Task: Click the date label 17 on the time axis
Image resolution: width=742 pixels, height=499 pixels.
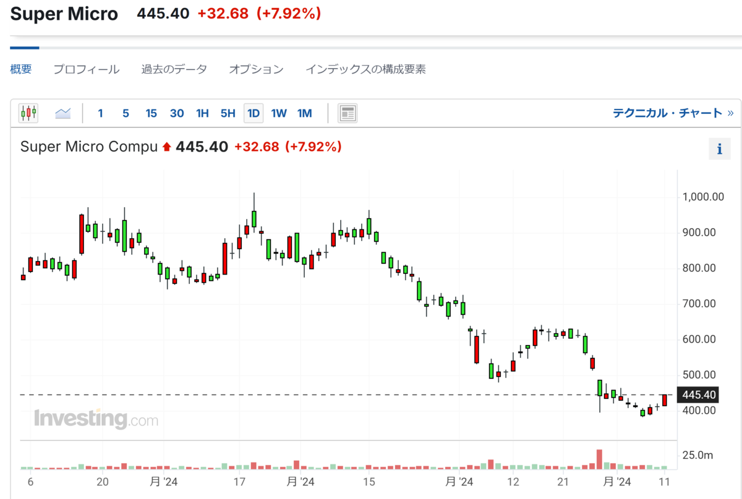Action: click(239, 482)
